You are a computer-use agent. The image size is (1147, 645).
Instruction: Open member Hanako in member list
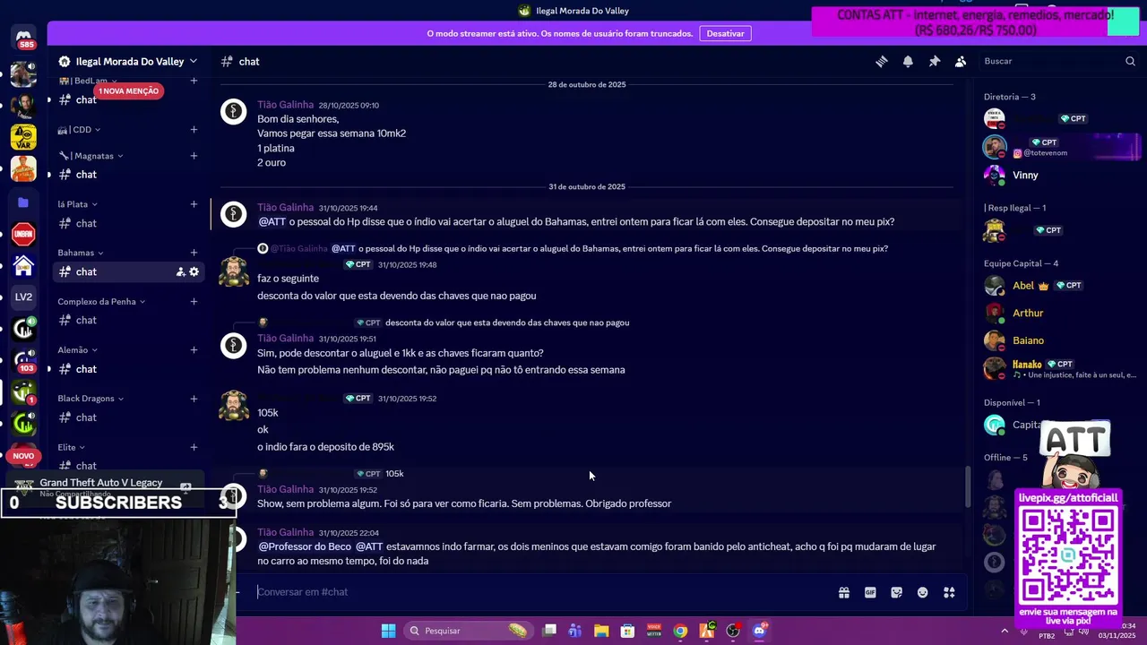coord(1059,368)
